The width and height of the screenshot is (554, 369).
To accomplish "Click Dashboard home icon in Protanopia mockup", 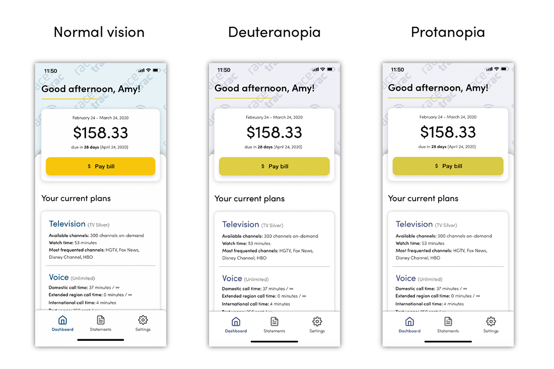I will tap(409, 321).
